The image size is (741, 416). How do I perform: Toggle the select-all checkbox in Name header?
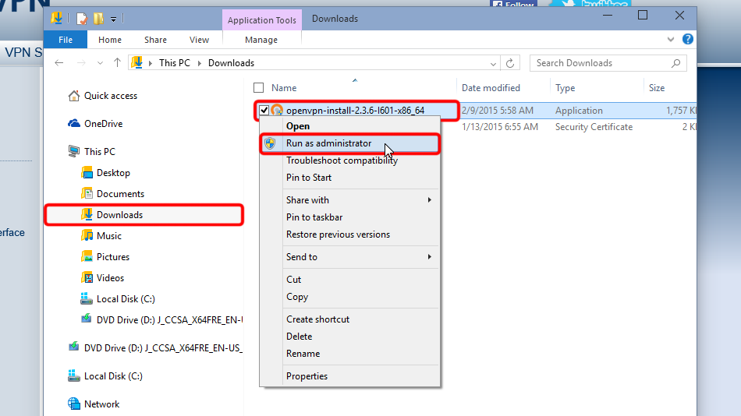[x=259, y=88]
